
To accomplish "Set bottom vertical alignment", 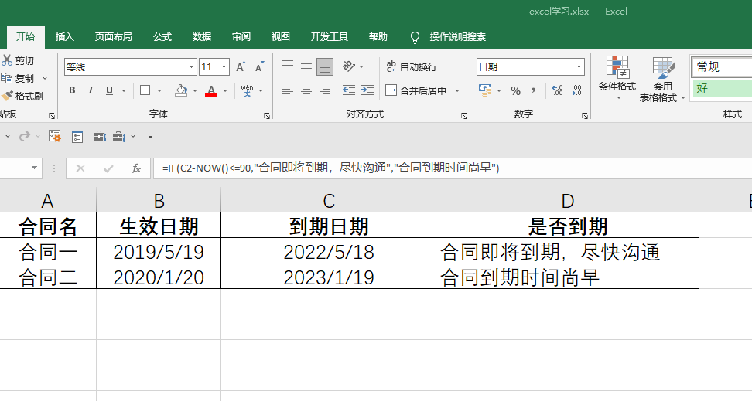I will tap(325, 66).
